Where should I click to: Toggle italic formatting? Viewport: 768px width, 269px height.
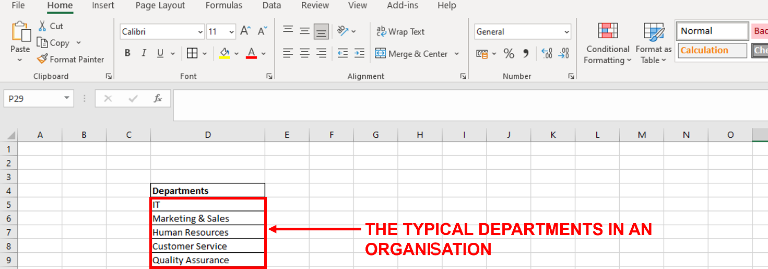144,53
